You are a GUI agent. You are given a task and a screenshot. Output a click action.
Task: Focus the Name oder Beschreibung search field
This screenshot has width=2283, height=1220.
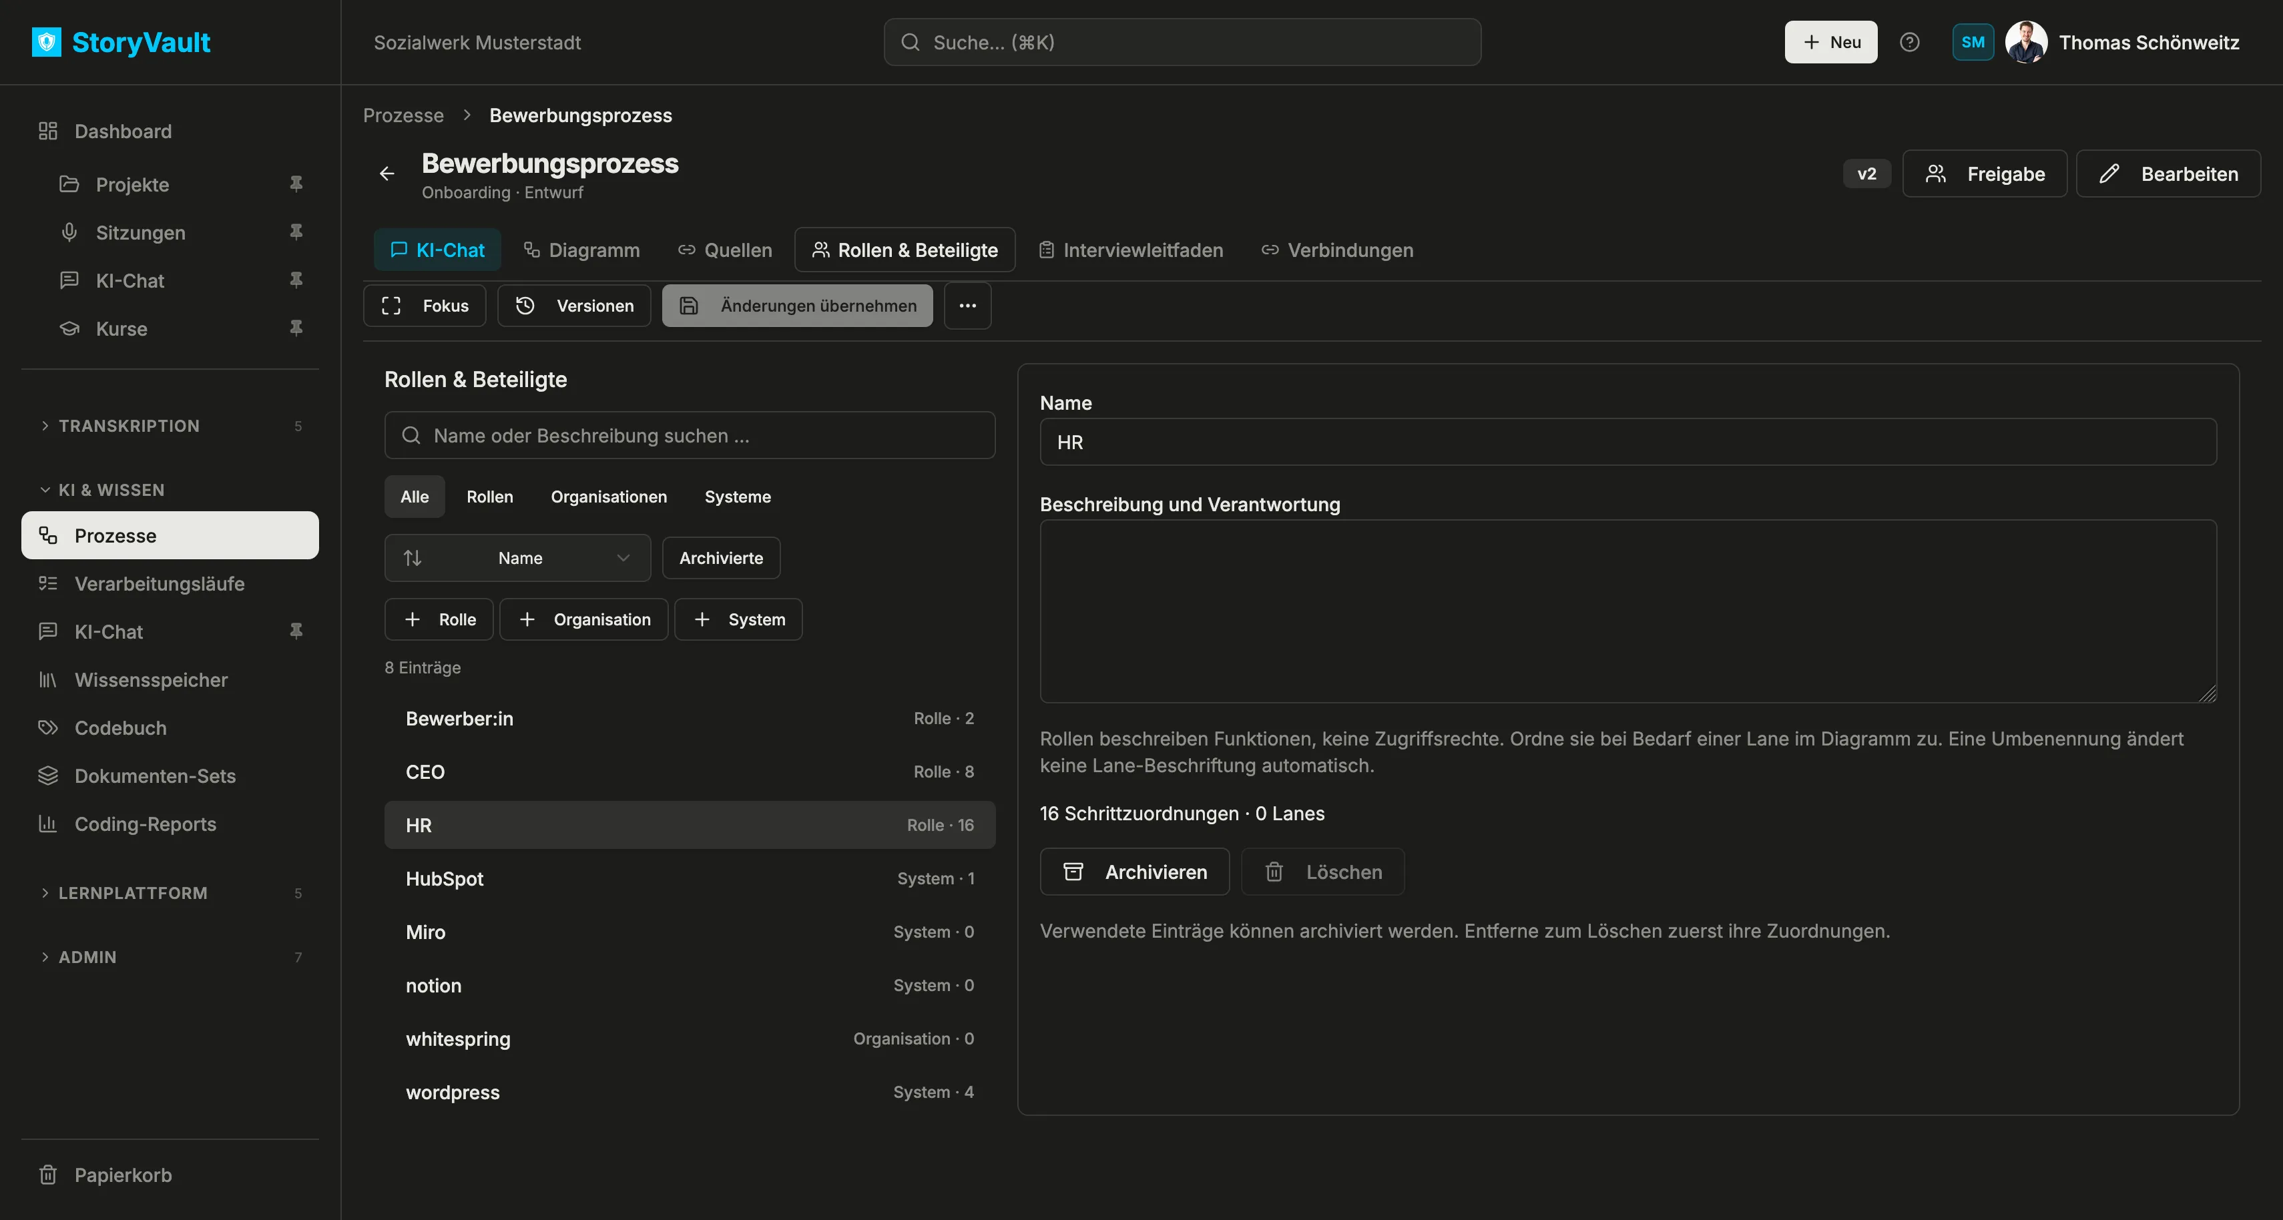[x=690, y=435]
